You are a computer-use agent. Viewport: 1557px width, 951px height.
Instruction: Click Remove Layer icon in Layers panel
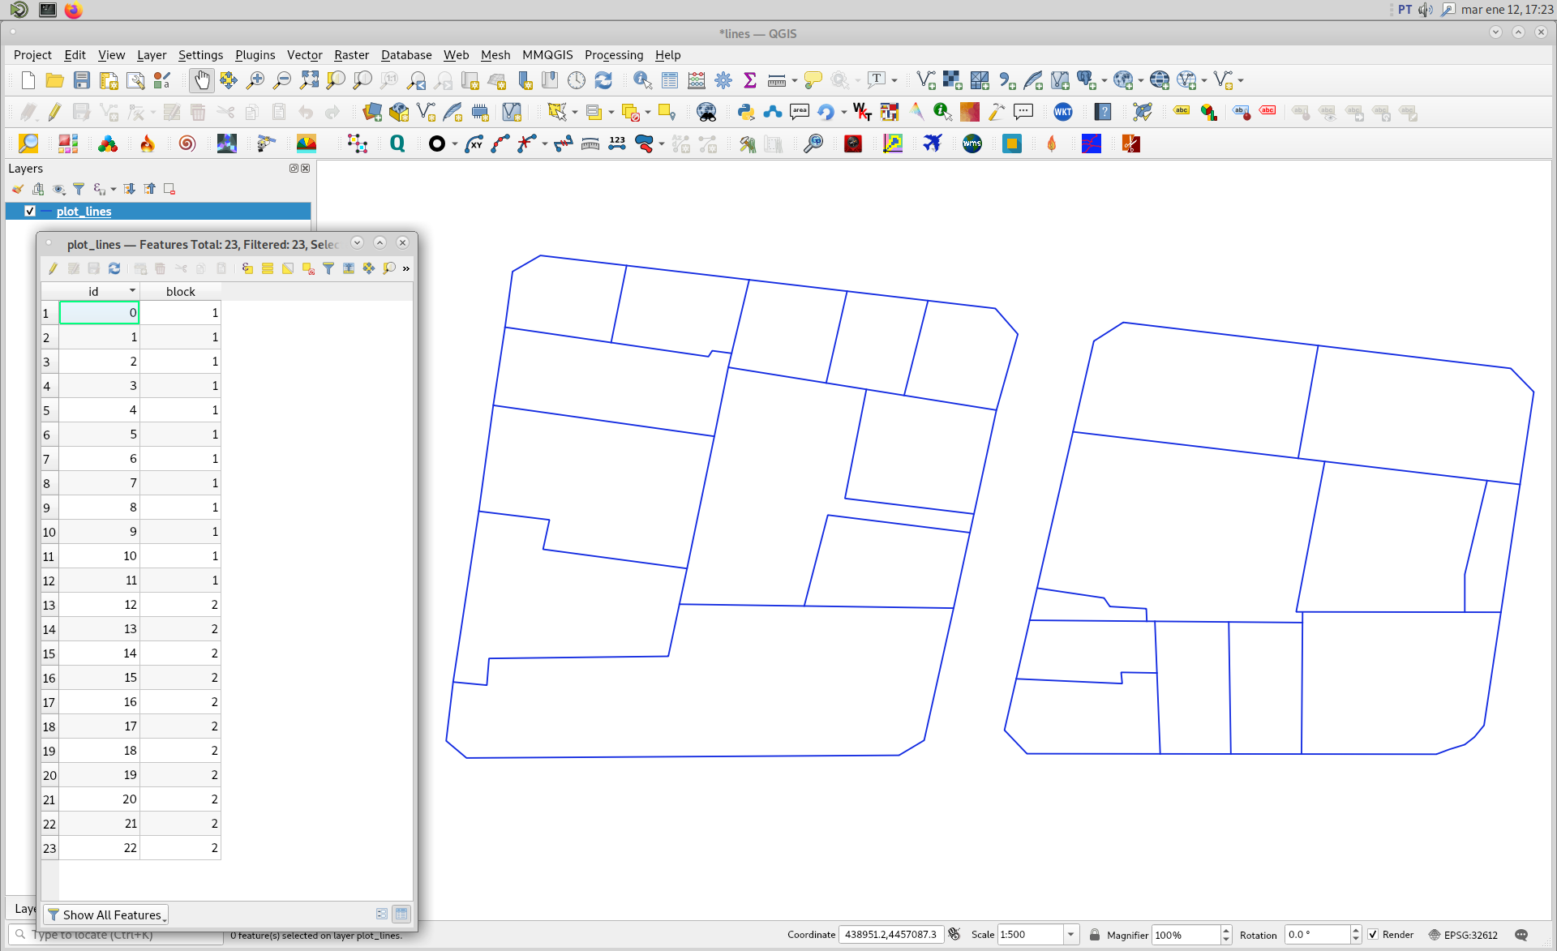[x=169, y=189]
